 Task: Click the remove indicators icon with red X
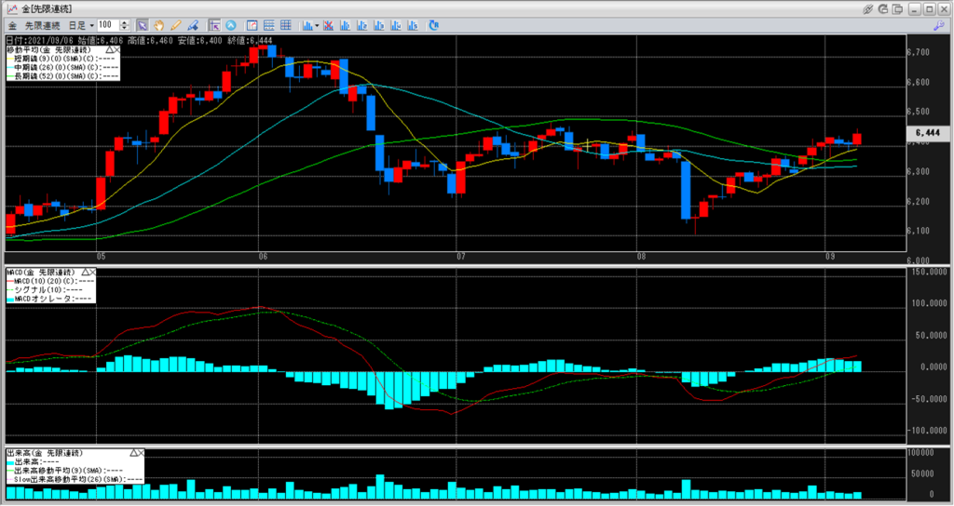pos(329,25)
